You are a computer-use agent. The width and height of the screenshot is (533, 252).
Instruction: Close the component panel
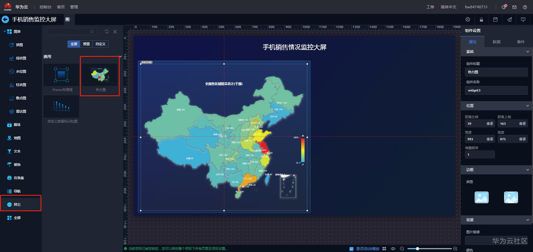click(x=115, y=32)
